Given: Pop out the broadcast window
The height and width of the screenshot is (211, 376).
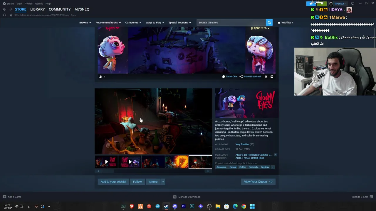Looking at the screenshot, I should click(x=272, y=76).
